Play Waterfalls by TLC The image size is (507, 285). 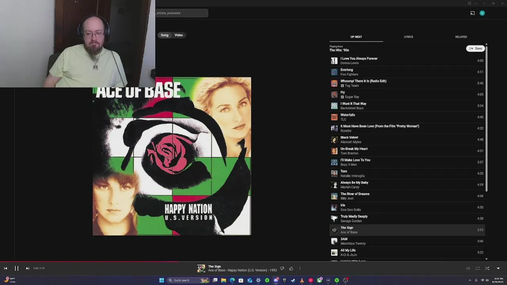[x=407, y=117]
